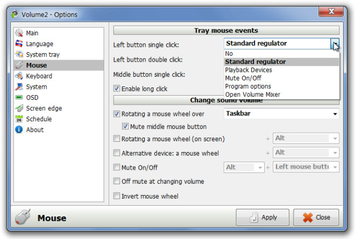Screen dimensions: 355x239
Task: Enable Alternative device: a mouse wheel
Action: point(117,153)
